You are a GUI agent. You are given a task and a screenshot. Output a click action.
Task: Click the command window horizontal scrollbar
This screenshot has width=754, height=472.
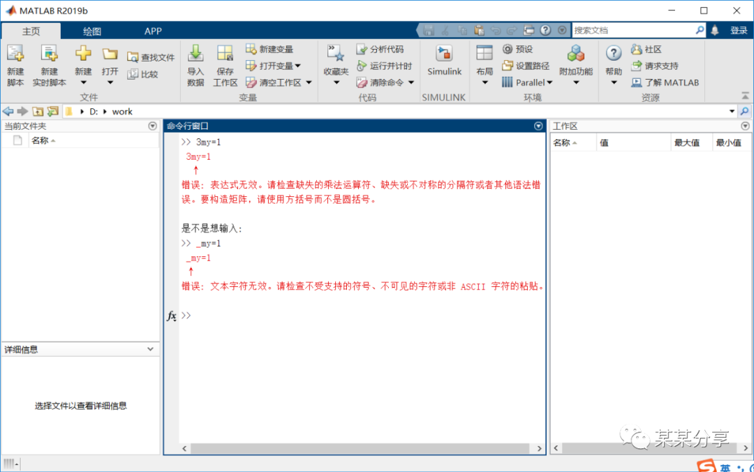(360, 448)
